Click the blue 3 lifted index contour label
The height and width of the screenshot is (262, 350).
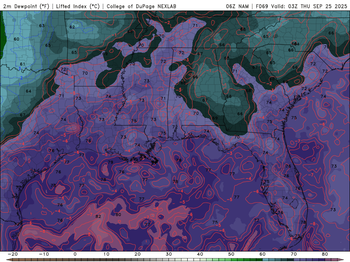20,69
